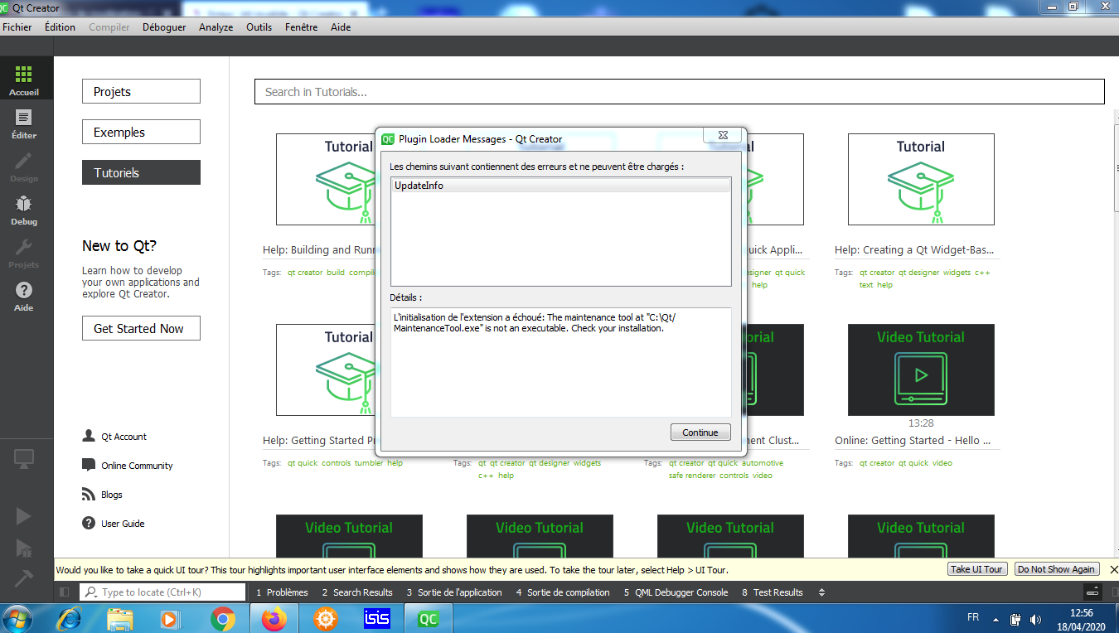The image size is (1119, 633).
Task: Click the Do Not Show Again button
Action: pos(1057,569)
